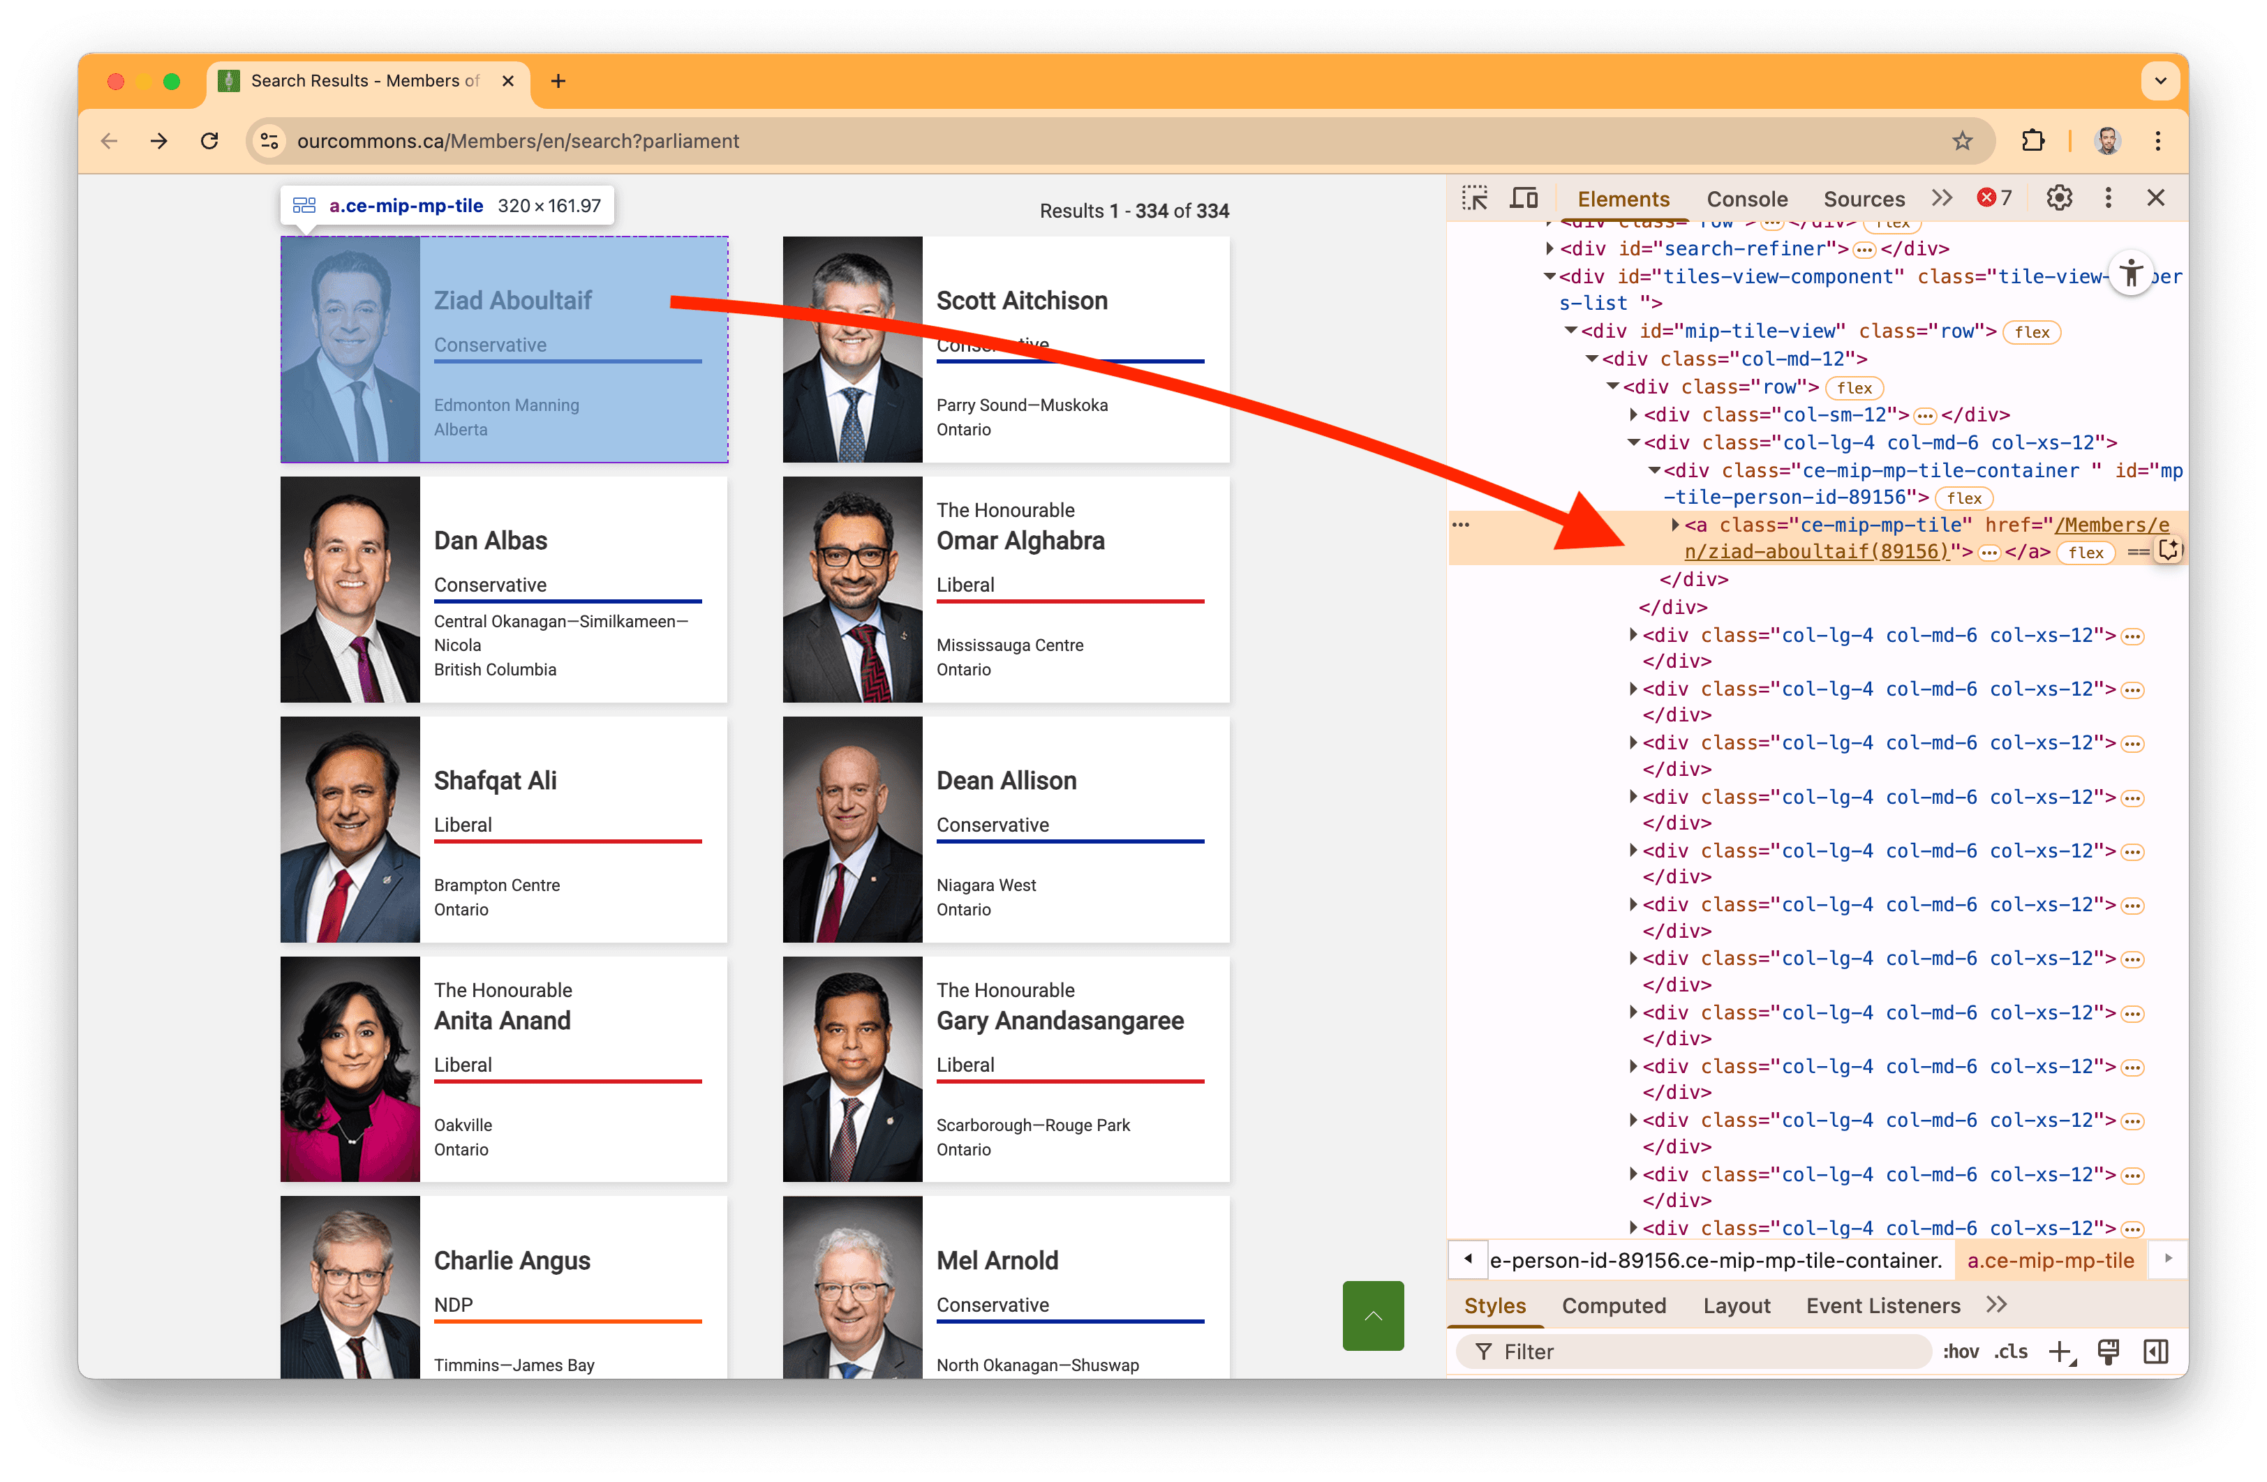This screenshot has width=2267, height=1482.
Task: Click the ziad-aboultaif href link in DOM
Action: 1927,538
